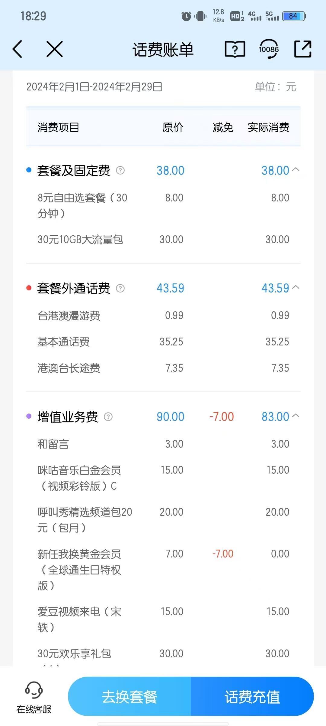Tap the back arrow icon
Viewport: 326px width, 726px height.
pos(18,49)
